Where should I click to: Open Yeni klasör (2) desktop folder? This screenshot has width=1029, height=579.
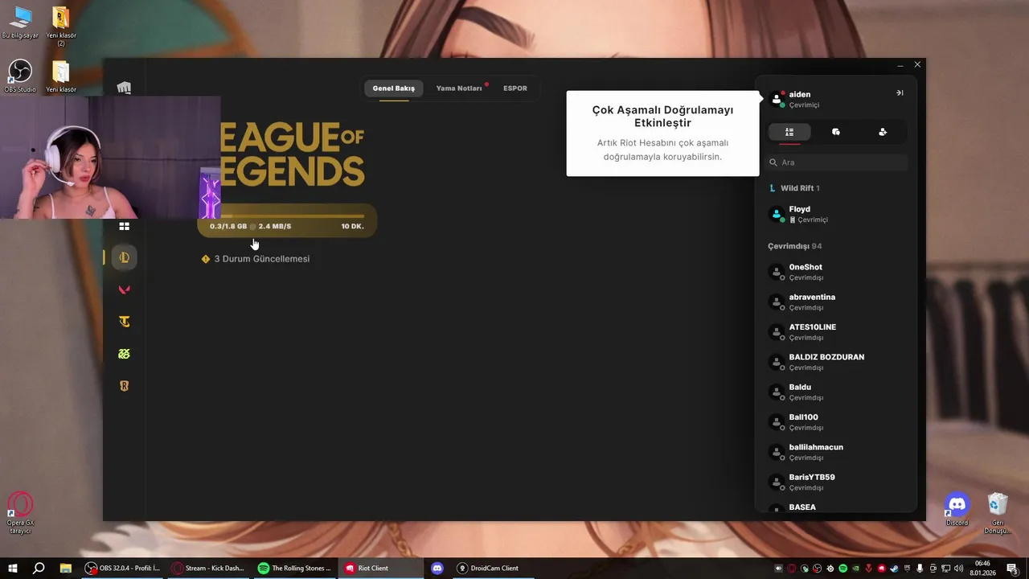point(61,26)
